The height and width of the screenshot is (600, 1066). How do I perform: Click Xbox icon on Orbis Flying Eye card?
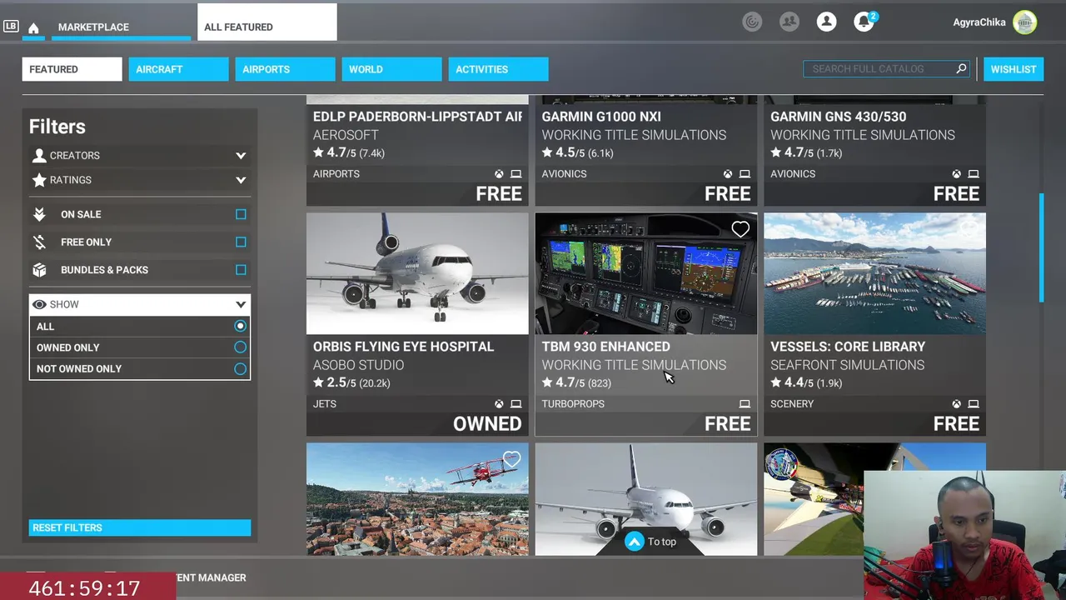tap(499, 404)
